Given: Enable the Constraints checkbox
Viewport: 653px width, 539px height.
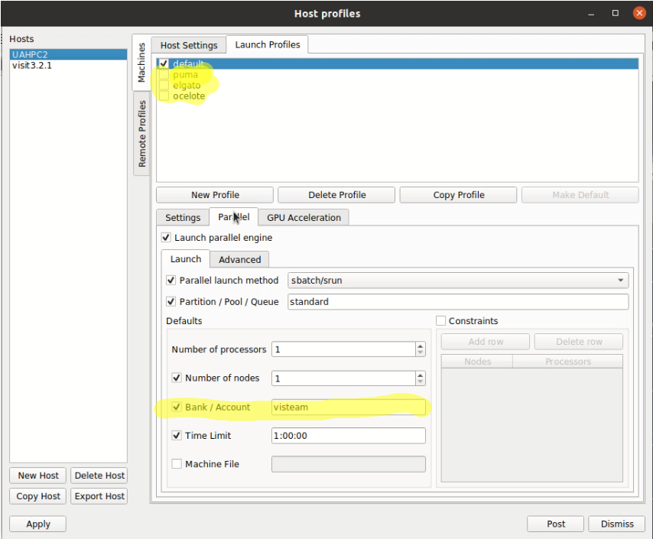Looking at the screenshot, I should click(440, 321).
